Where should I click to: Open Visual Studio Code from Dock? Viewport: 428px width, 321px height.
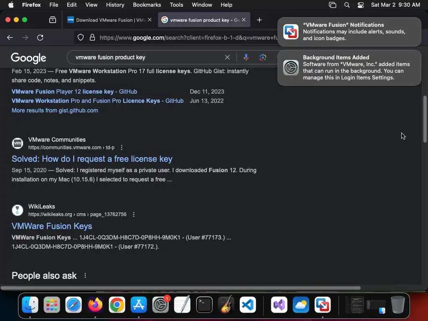(x=248, y=304)
